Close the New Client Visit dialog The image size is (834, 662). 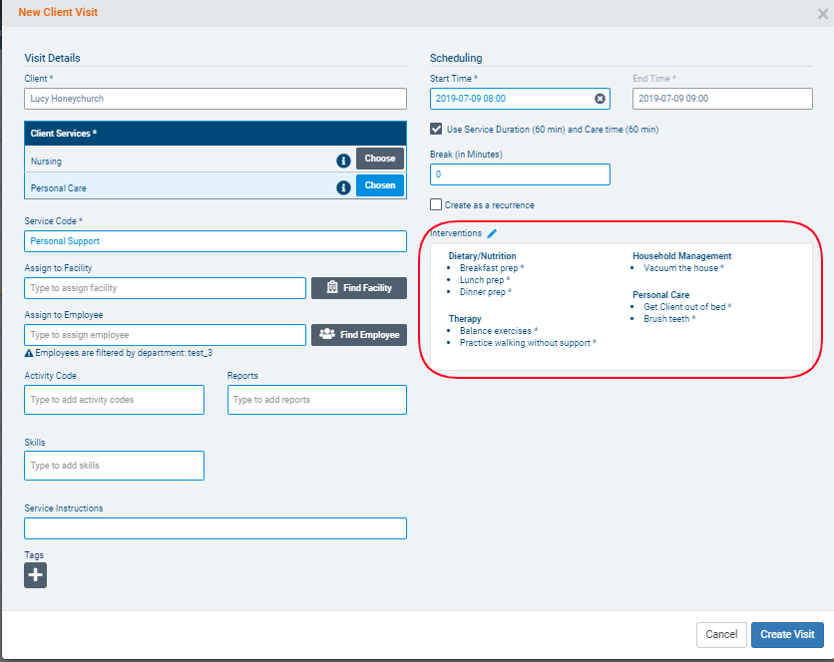[x=822, y=13]
